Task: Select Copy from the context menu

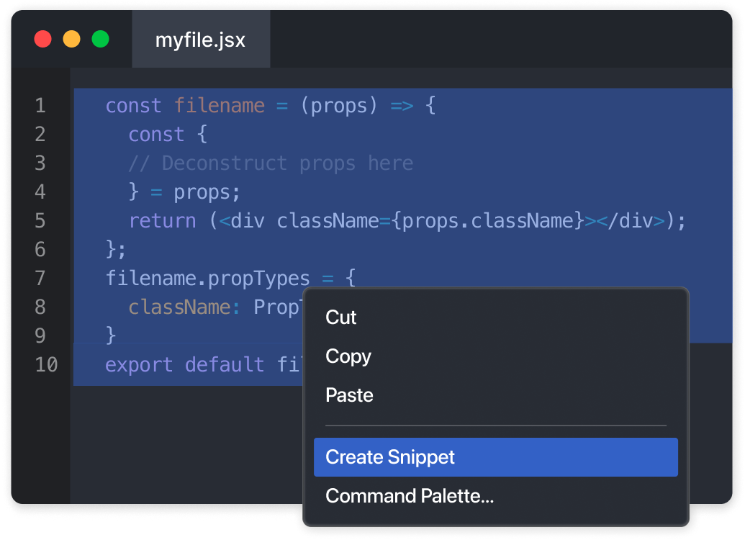Action: [348, 356]
